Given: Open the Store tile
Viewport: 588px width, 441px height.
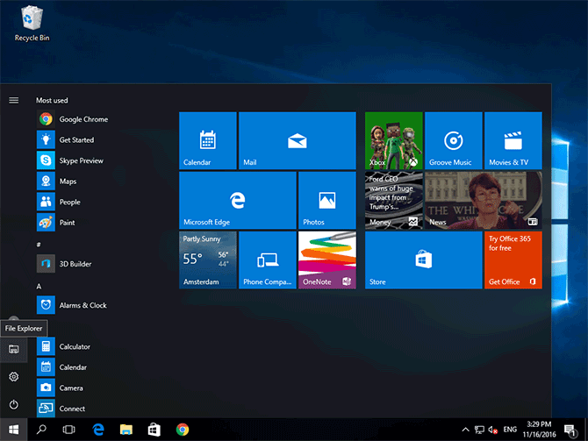Looking at the screenshot, I should click(424, 260).
